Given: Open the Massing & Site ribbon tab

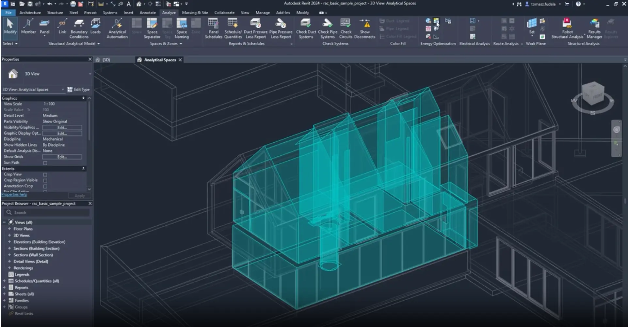Looking at the screenshot, I should [x=195, y=13].
